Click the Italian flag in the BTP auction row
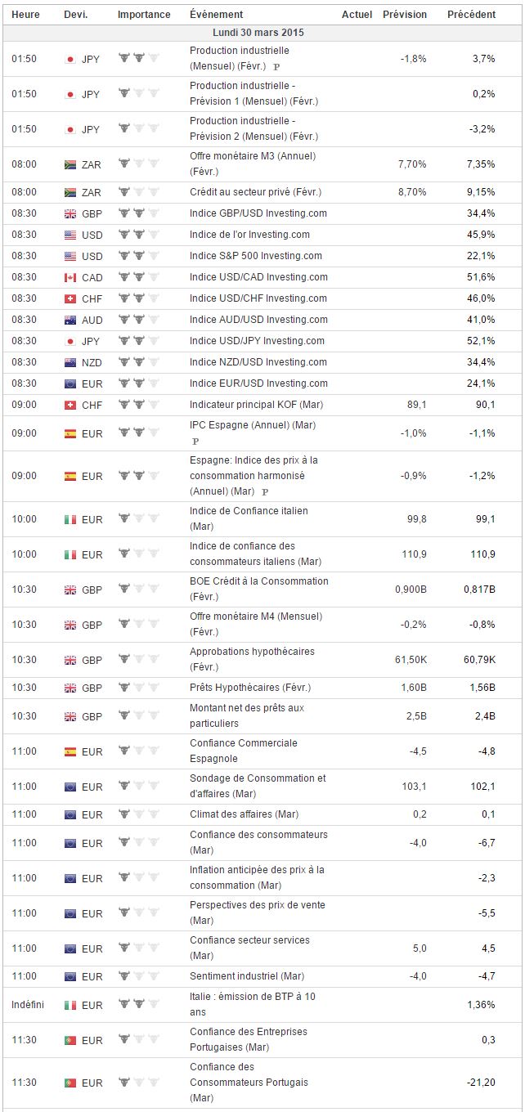Image resolution: width=525 pixels, height=1112 pixels. [x=70, y=1005]
